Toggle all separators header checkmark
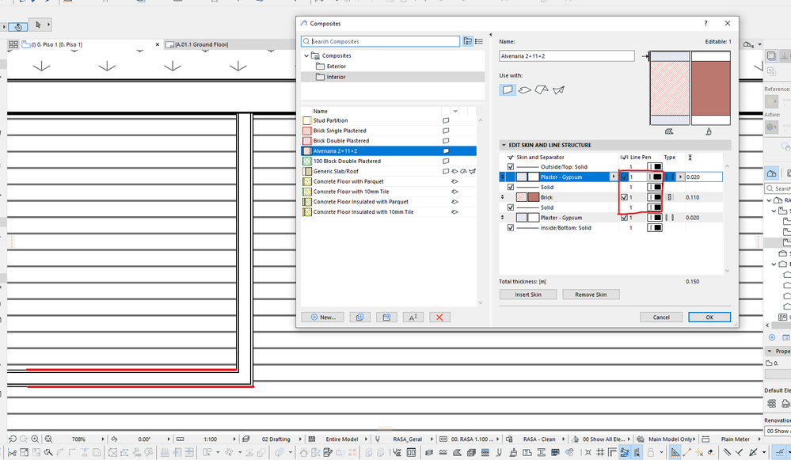 coord(511,158)
